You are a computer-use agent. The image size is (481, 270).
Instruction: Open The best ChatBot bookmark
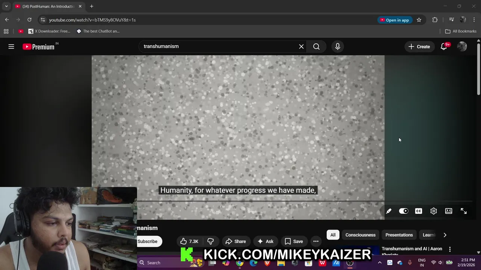pos(98,31)
